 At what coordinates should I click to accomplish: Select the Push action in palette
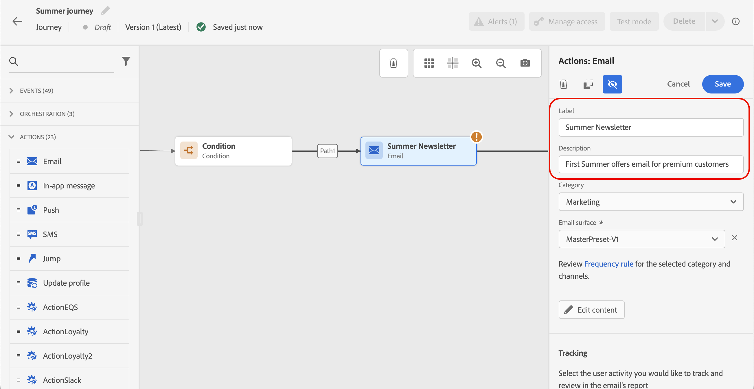pos(51,210)
